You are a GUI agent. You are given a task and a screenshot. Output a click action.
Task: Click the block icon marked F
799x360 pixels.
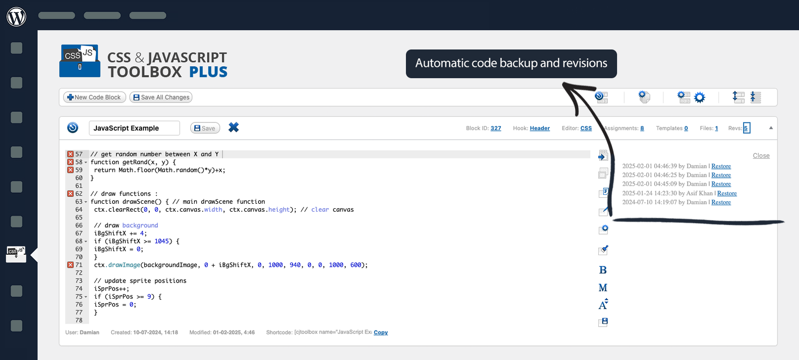tap(603, 192)
